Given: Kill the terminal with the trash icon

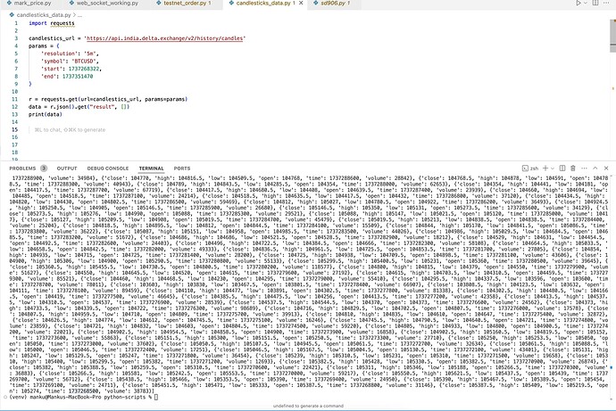Looking at the screenshot, I should coord(573,169).
